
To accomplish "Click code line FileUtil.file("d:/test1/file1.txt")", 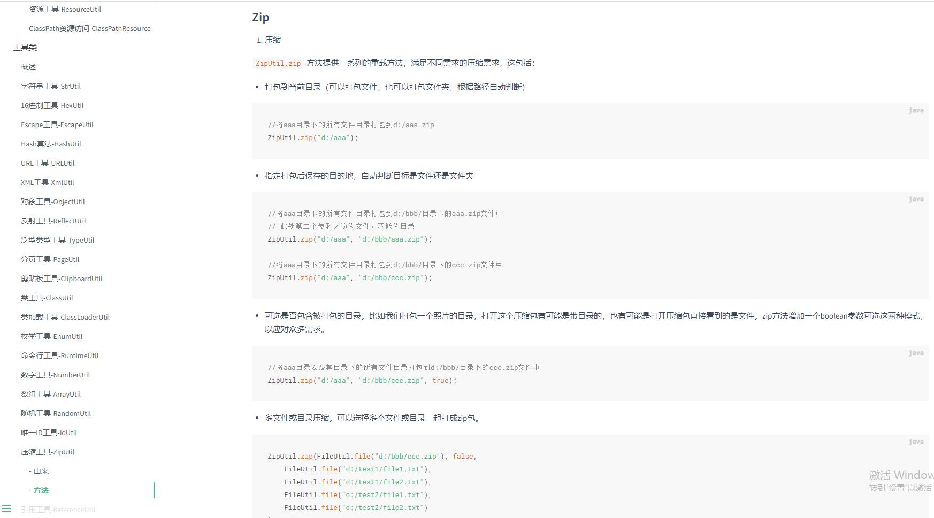I will click(358, 469).
